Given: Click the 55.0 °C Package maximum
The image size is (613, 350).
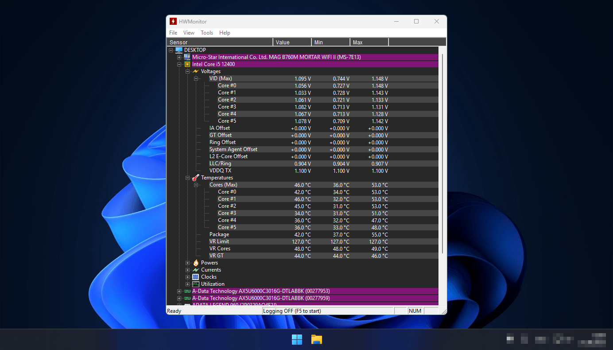Looking at the screenshot, I should click(x=379, y=235).
